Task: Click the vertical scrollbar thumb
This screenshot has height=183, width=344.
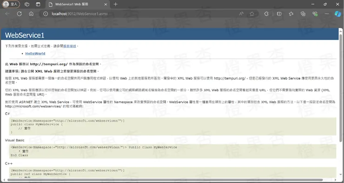Action: (341, 88)
